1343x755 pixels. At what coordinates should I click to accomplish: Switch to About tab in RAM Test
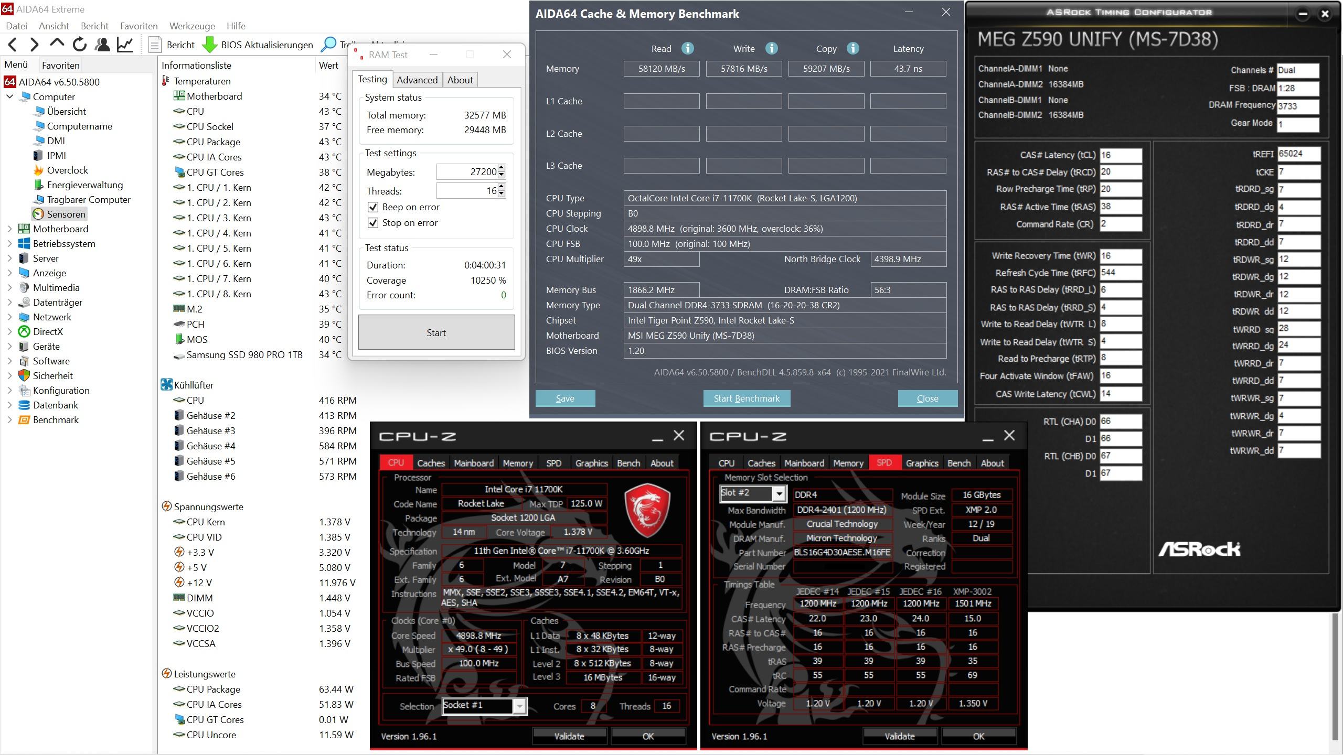(x=460, y=80)
